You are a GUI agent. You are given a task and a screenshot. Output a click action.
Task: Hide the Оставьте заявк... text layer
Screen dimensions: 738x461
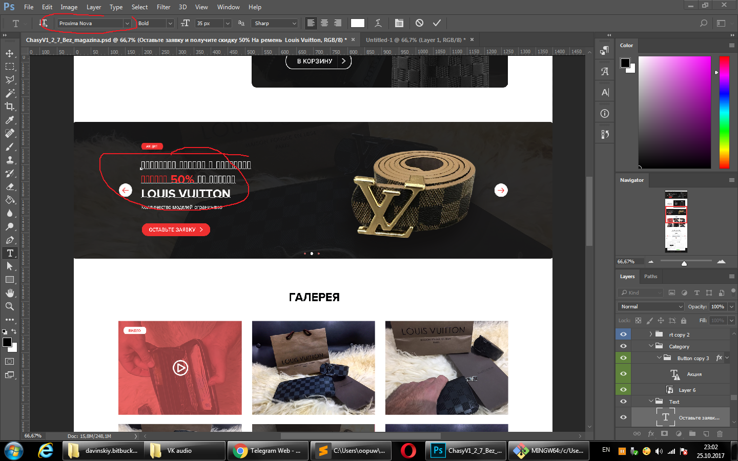click(623, 417)
